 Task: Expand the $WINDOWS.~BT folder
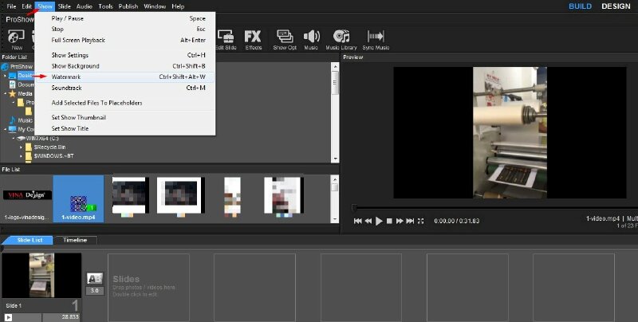22,156
